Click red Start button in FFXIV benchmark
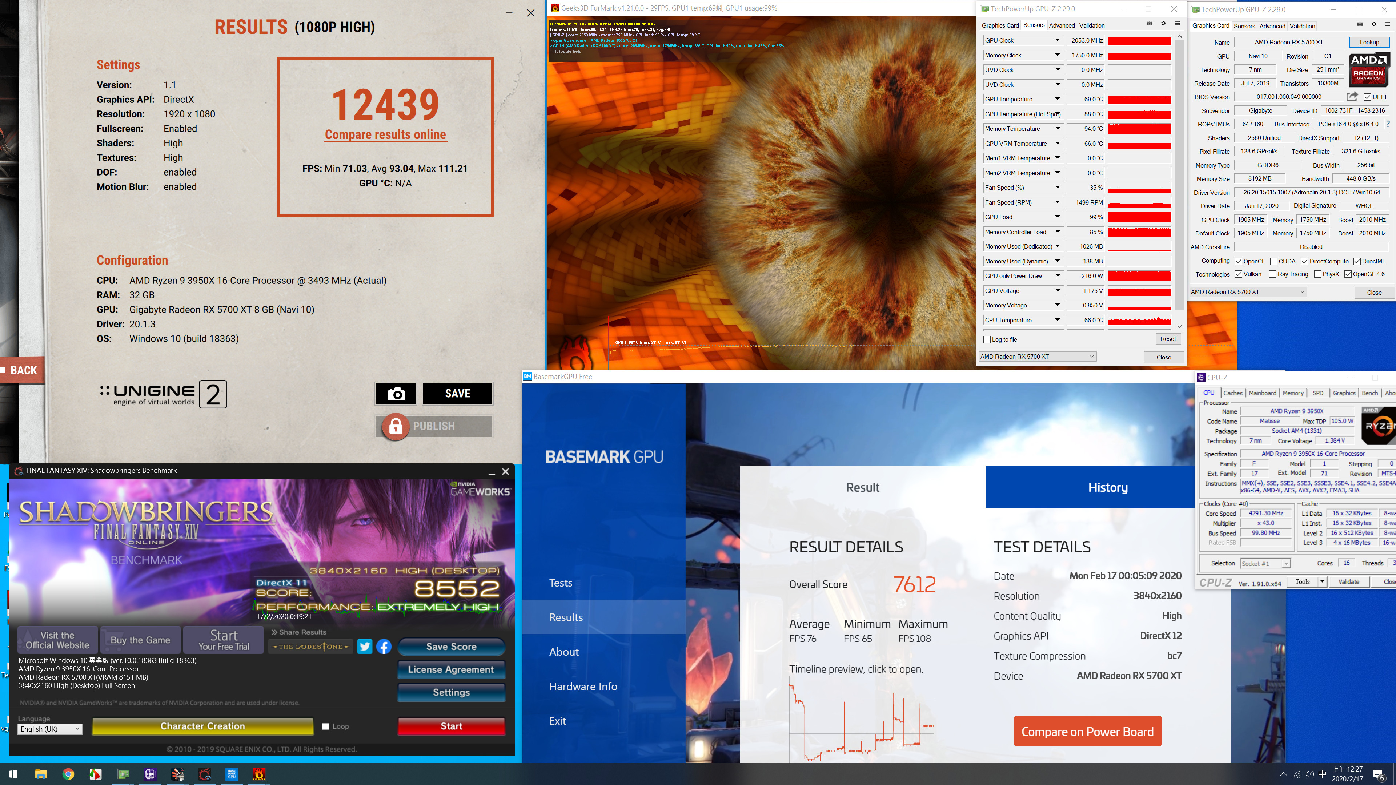Screen dimensions: 1396x785 (451, 726)
